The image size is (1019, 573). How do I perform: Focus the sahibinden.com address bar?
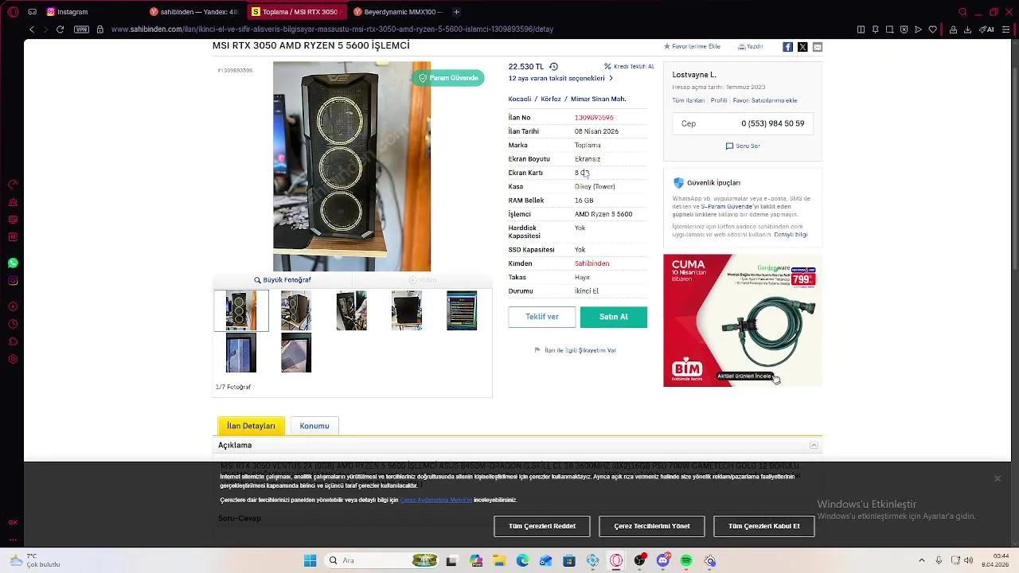point(332,29)
